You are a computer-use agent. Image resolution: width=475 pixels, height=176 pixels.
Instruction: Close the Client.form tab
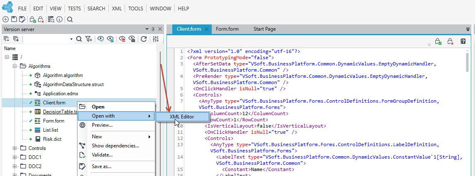coord(207,29)
